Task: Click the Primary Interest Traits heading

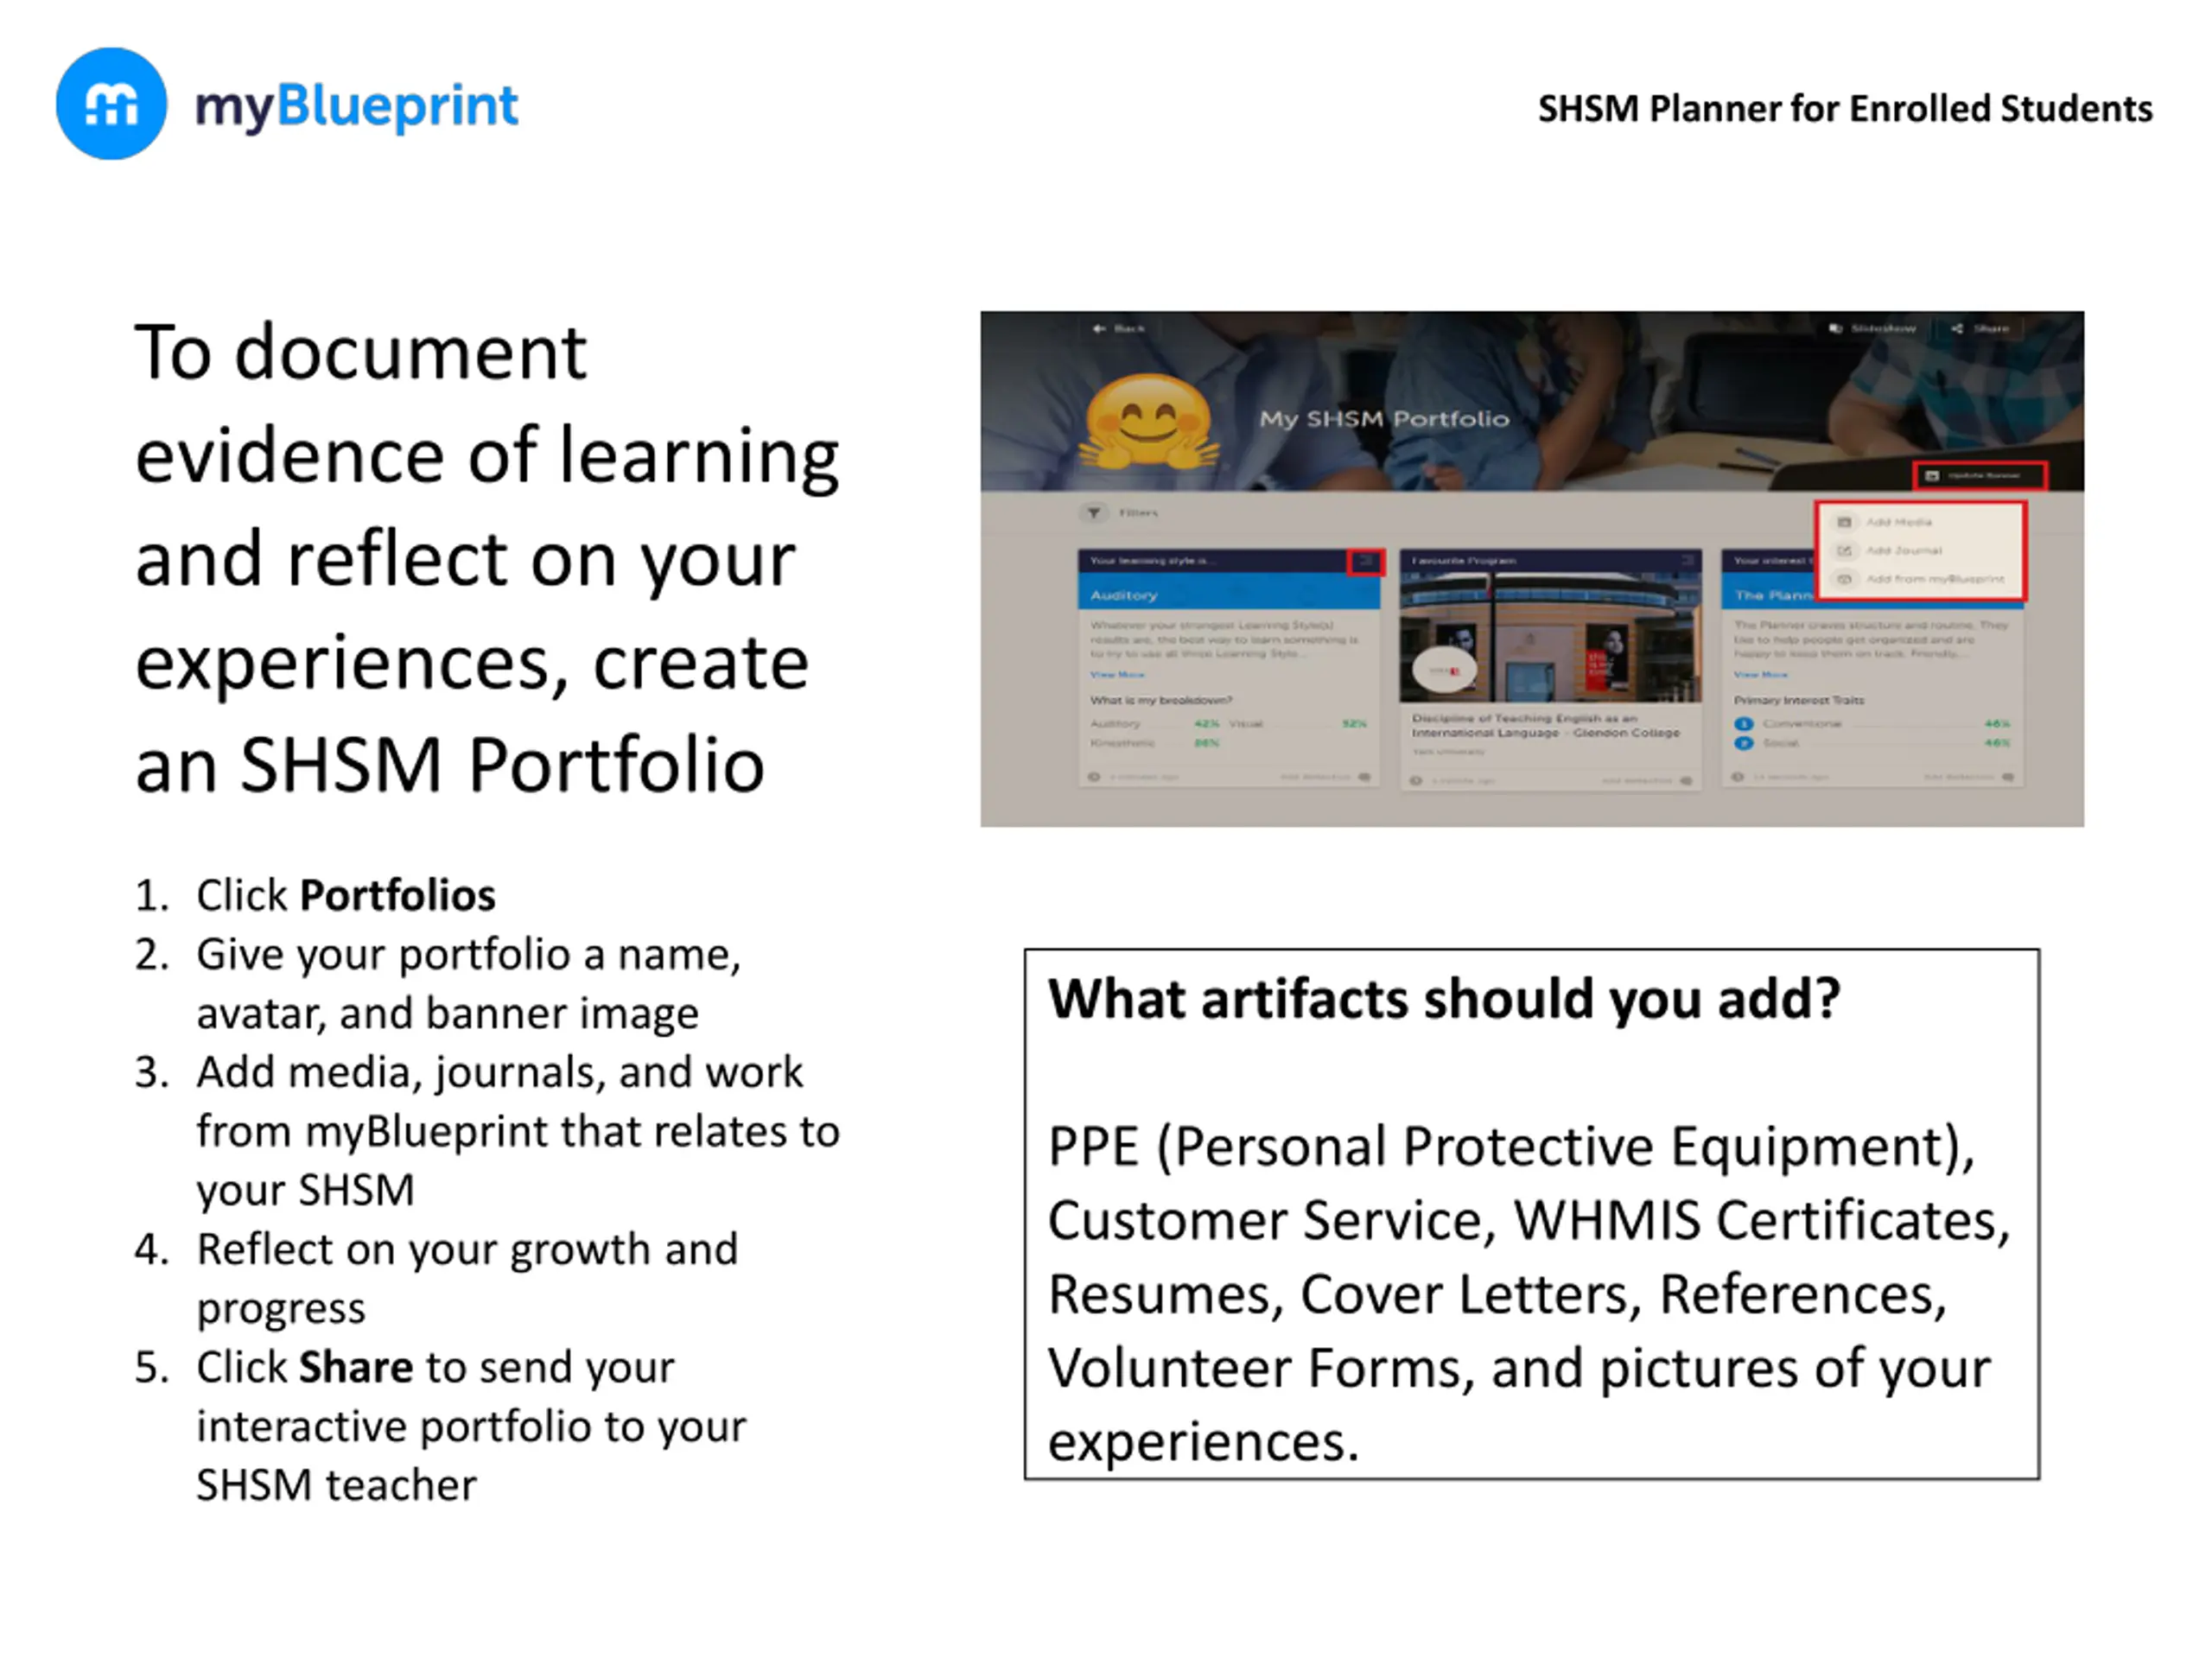Action: tap(1798, 700)
